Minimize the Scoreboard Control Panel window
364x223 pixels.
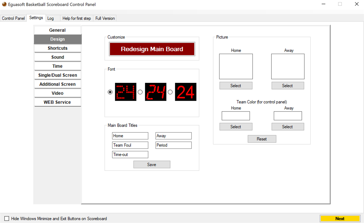coord(324,4)
